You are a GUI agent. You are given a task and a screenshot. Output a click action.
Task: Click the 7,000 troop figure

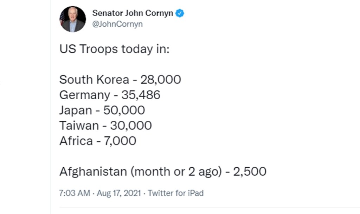pyautogui.click(x=119, y=141)
